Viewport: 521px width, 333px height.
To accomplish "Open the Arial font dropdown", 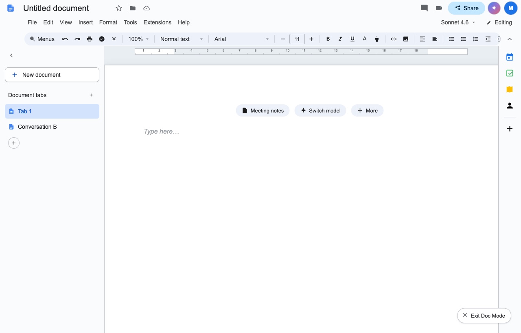I will click(x=242, y=39).
